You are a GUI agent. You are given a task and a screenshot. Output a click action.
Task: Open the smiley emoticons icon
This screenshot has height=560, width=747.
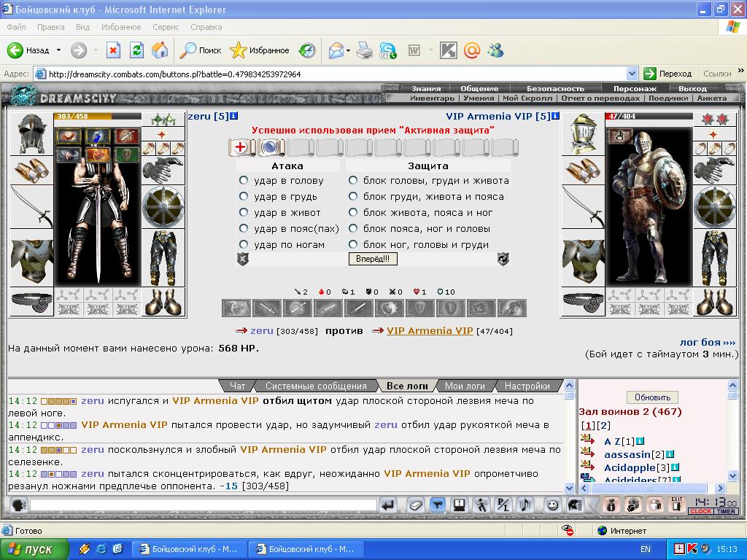click(552, 505)
